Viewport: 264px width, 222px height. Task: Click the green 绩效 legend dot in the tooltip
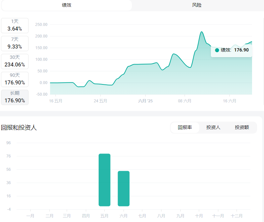click(217, 50)
